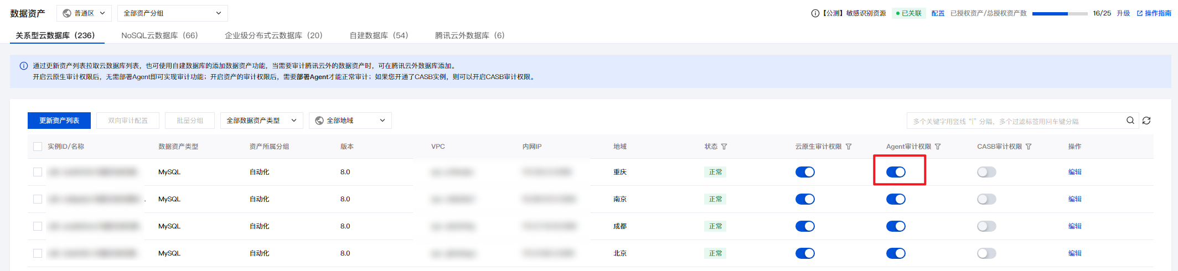Open the Agent审计权限 column filter icon
This screenshot has width=1178, height=271.
tap(938, 147)
